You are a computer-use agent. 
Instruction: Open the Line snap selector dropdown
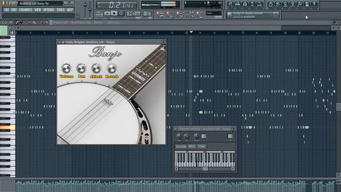point(214,13)
